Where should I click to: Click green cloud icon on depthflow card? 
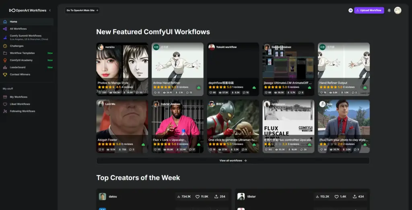(x=254, y=88)
